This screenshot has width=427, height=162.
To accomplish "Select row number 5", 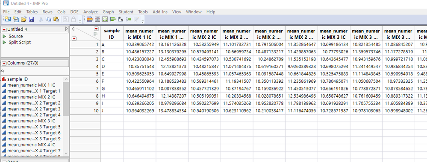I will coord(85,73).
